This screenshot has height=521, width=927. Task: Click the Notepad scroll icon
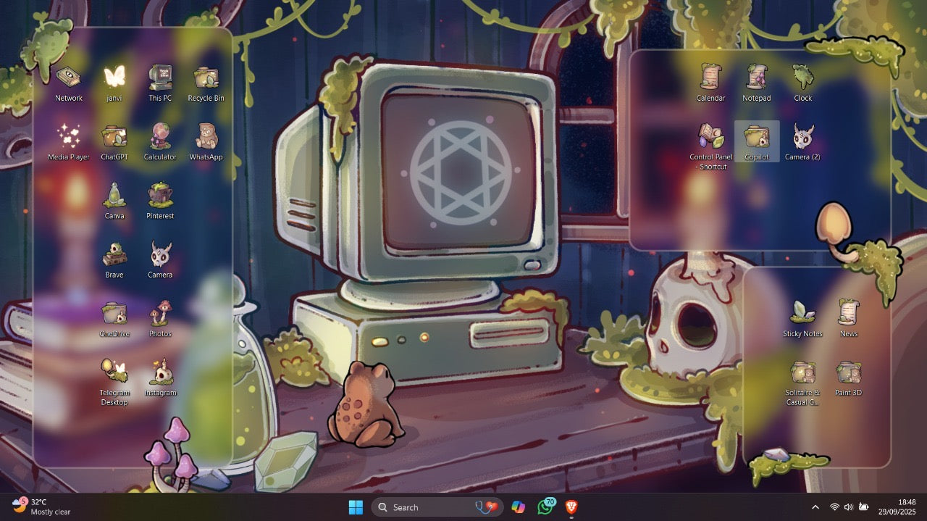pos(756,79)
